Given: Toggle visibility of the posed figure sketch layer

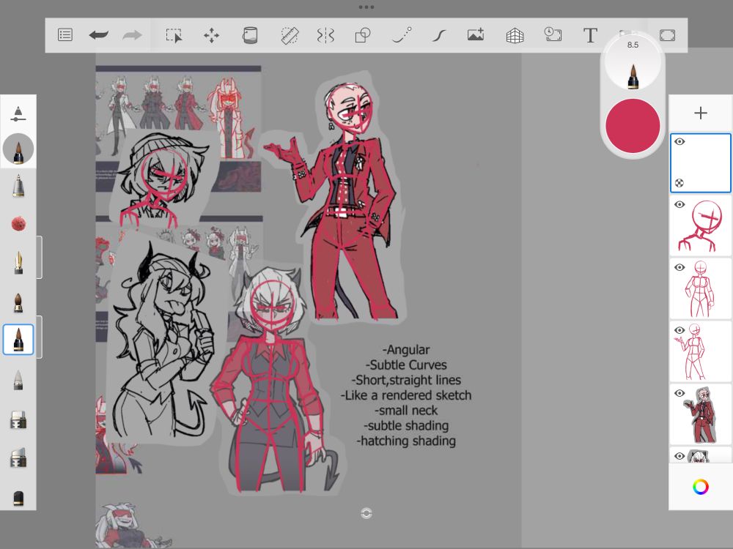Looking at the screenshot, I should pyautogui.click(x=679, y=330).
